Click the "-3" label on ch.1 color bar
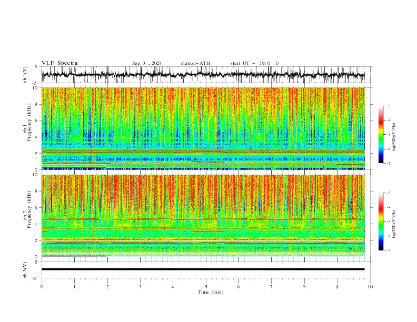 (388, 106)
